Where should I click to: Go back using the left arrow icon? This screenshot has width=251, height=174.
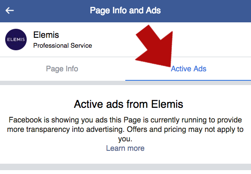tap(9, 11)
